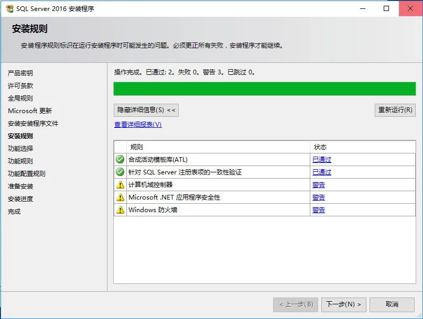The height and width of the screenshot is (319, 423).
Task: Select 许可条款 step in sidebar
Action: pos(20,86)
